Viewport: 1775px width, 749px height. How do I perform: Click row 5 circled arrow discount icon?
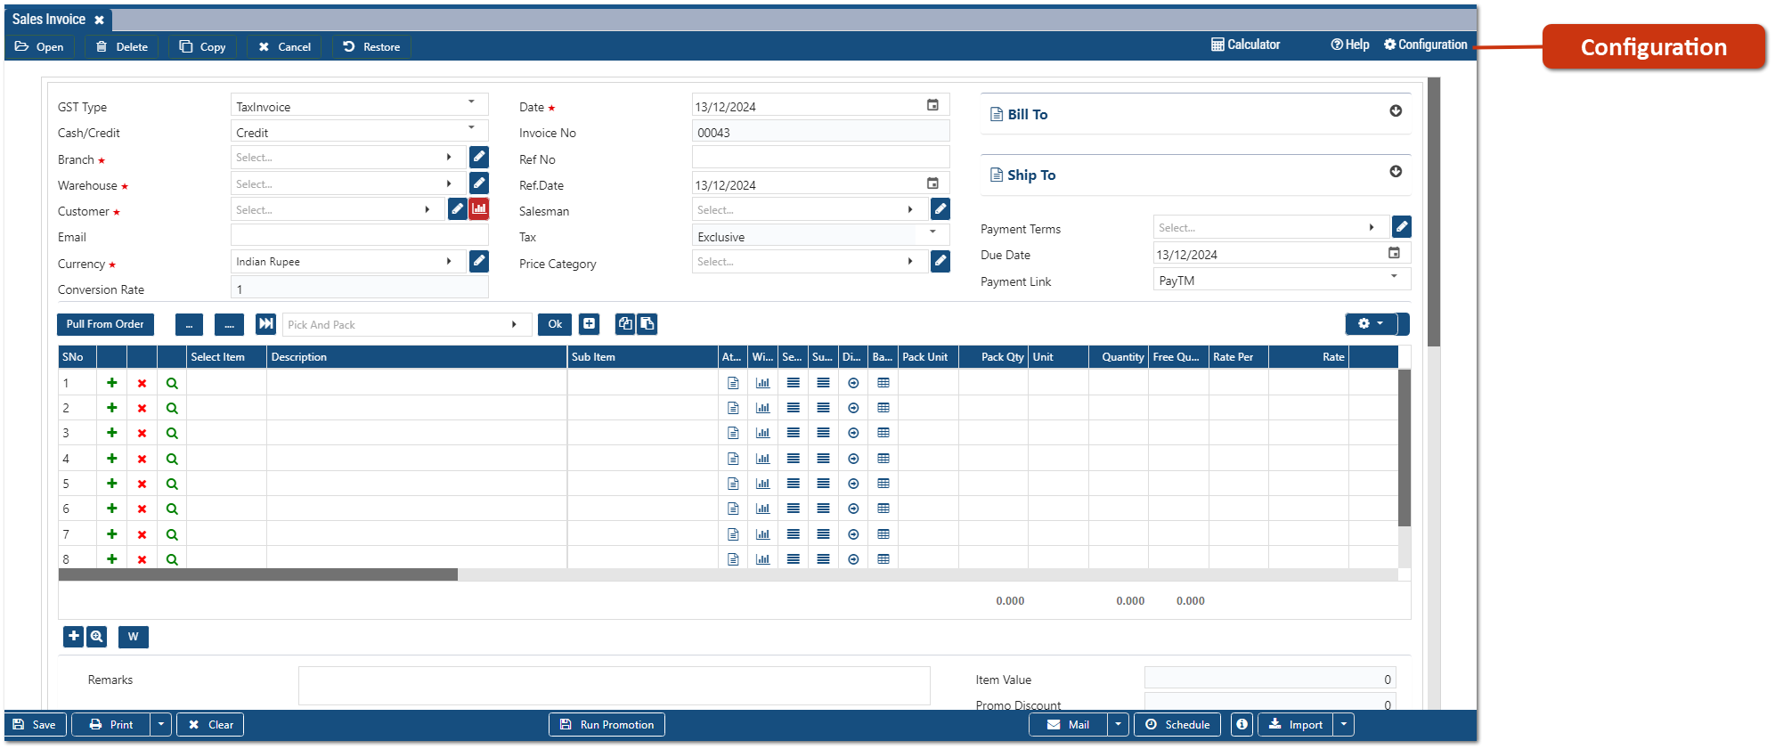[x=853, y=484]
